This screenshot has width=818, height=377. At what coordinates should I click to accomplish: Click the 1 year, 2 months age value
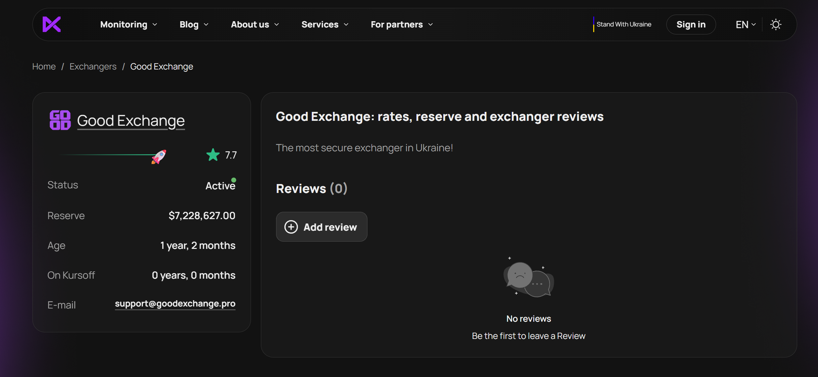(x=198, y=246)
